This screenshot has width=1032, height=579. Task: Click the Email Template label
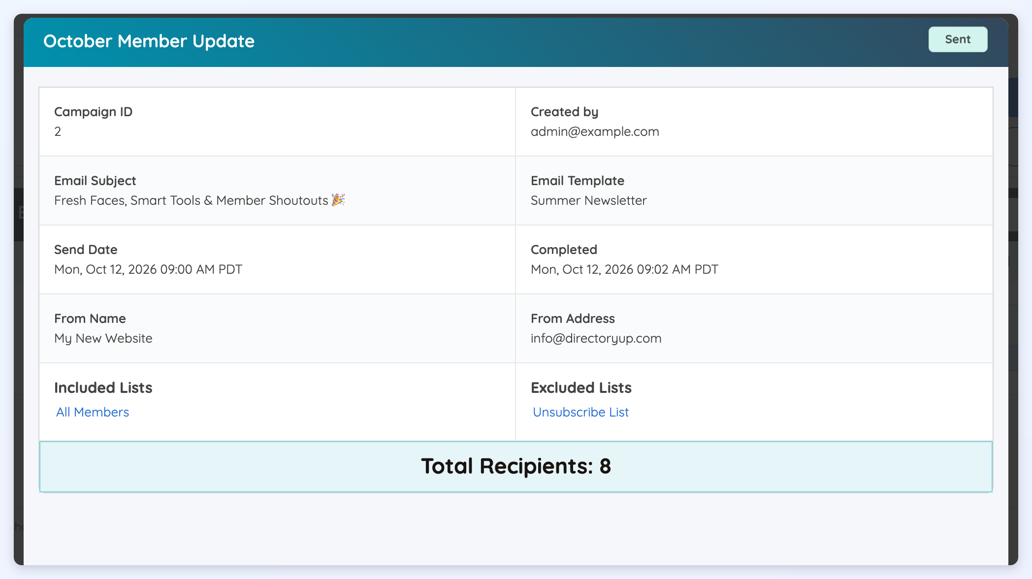(578, 181)
